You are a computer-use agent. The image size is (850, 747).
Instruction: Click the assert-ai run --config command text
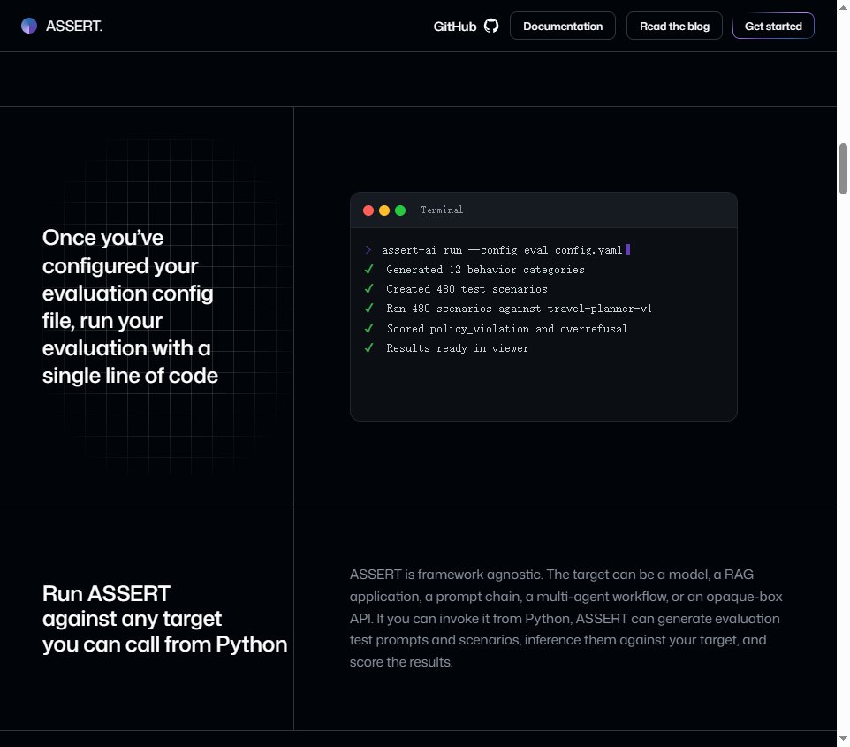502,250
